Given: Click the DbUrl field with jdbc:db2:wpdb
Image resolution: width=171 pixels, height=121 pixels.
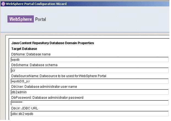Looking at the screenshot, I should (x=90, y=114).
